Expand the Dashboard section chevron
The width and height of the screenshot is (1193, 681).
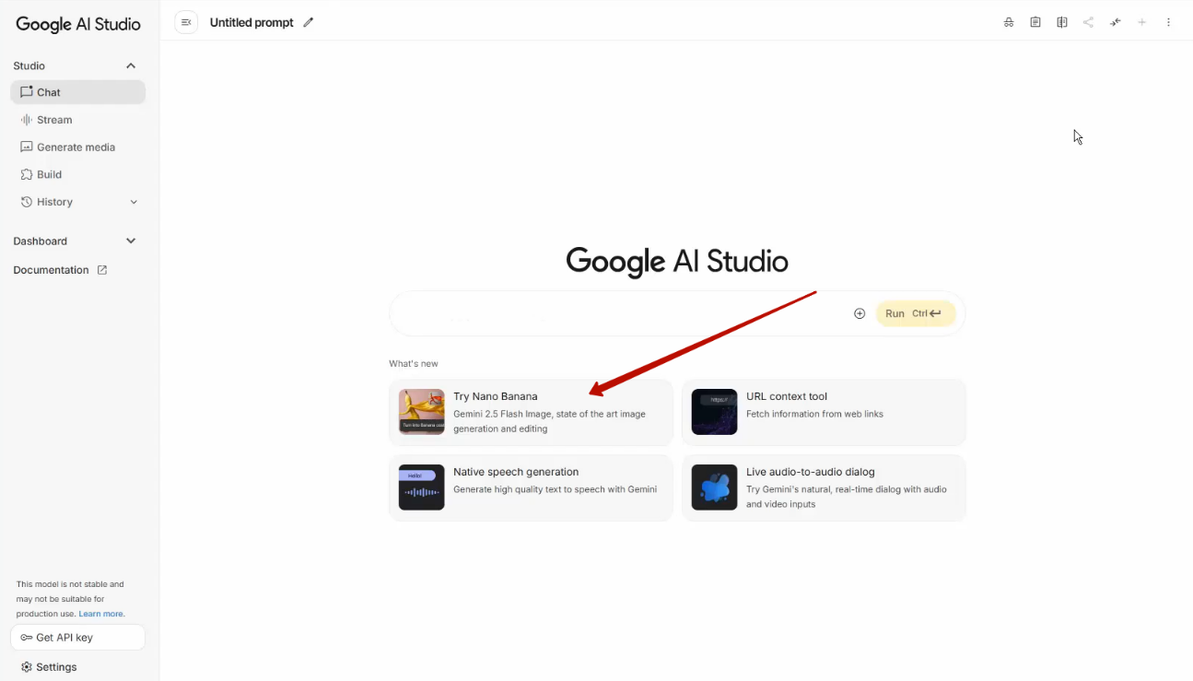131,241
